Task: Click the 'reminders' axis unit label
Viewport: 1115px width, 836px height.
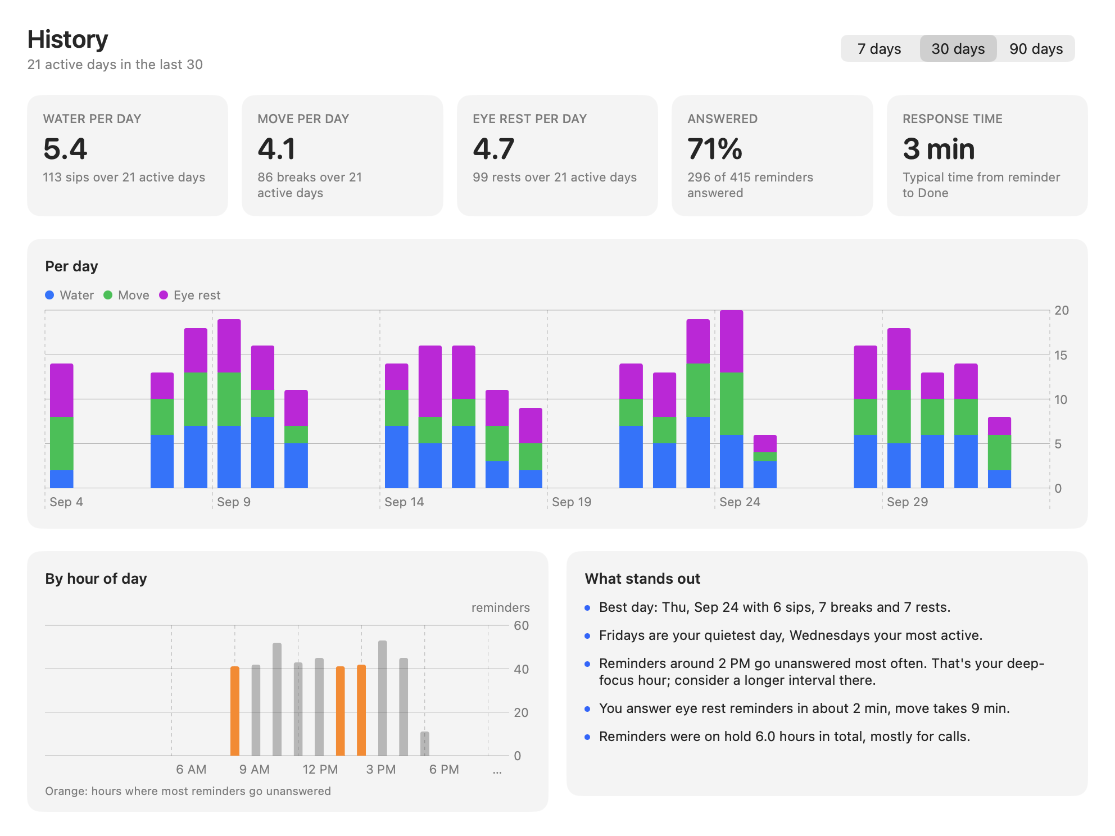Action: click(x=500, y=607)
